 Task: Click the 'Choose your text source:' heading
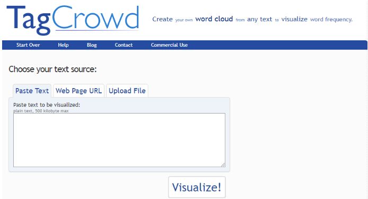click(52, 70)
